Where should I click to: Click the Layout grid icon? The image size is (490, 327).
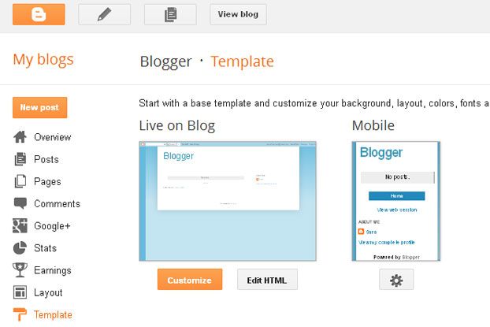20,292
